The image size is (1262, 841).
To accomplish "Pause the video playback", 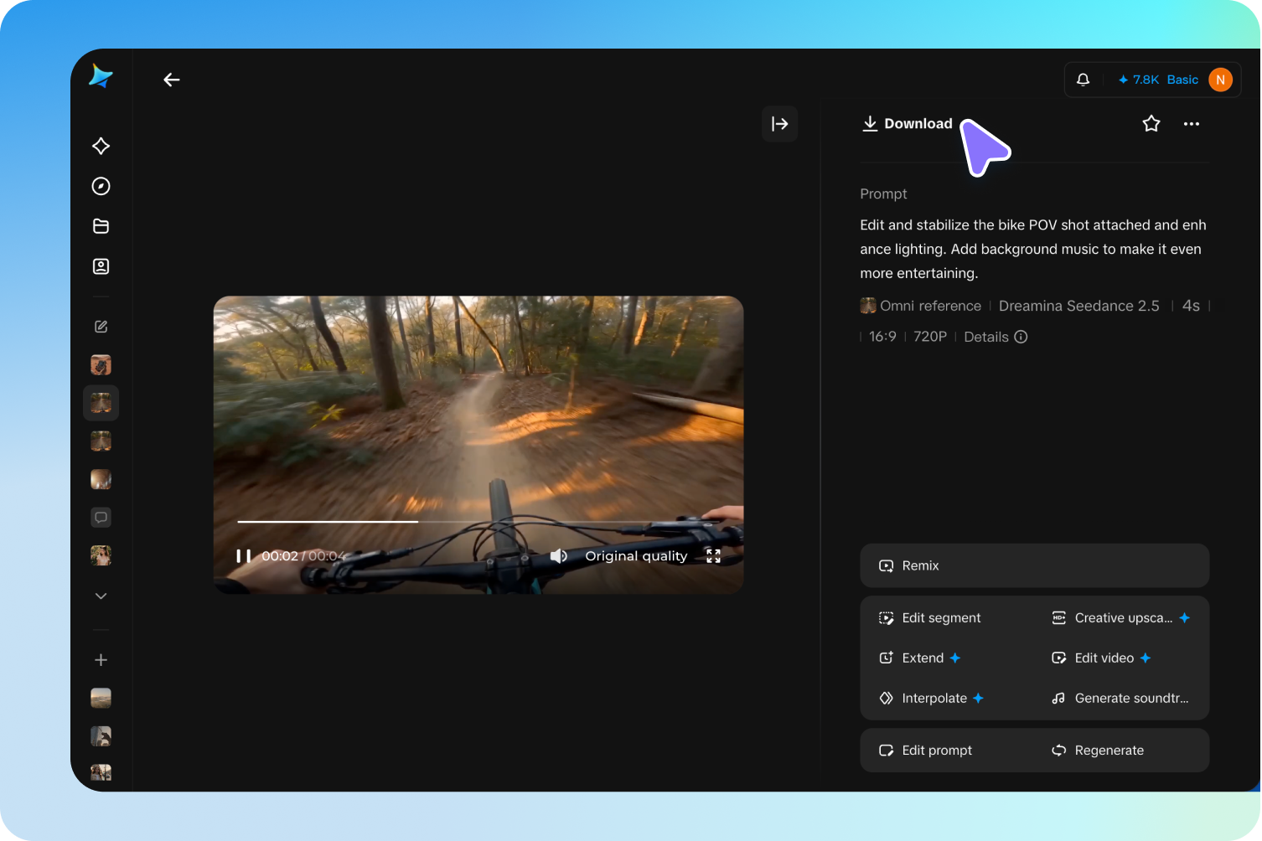I will [243, 556].
